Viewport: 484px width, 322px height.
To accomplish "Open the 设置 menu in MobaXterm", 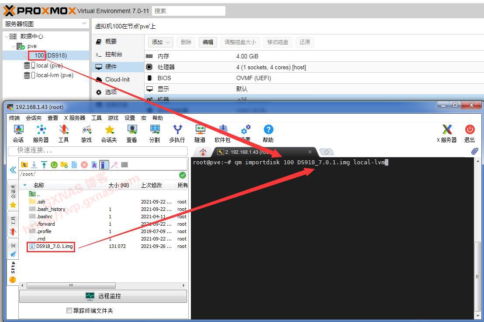I will (129, 118).
